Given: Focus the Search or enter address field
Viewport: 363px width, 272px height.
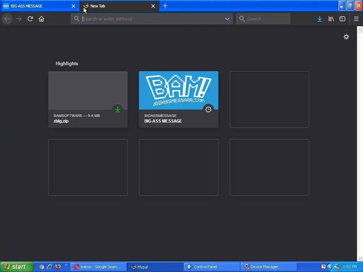Looking at the screenshot, I should tap(152, 19).
